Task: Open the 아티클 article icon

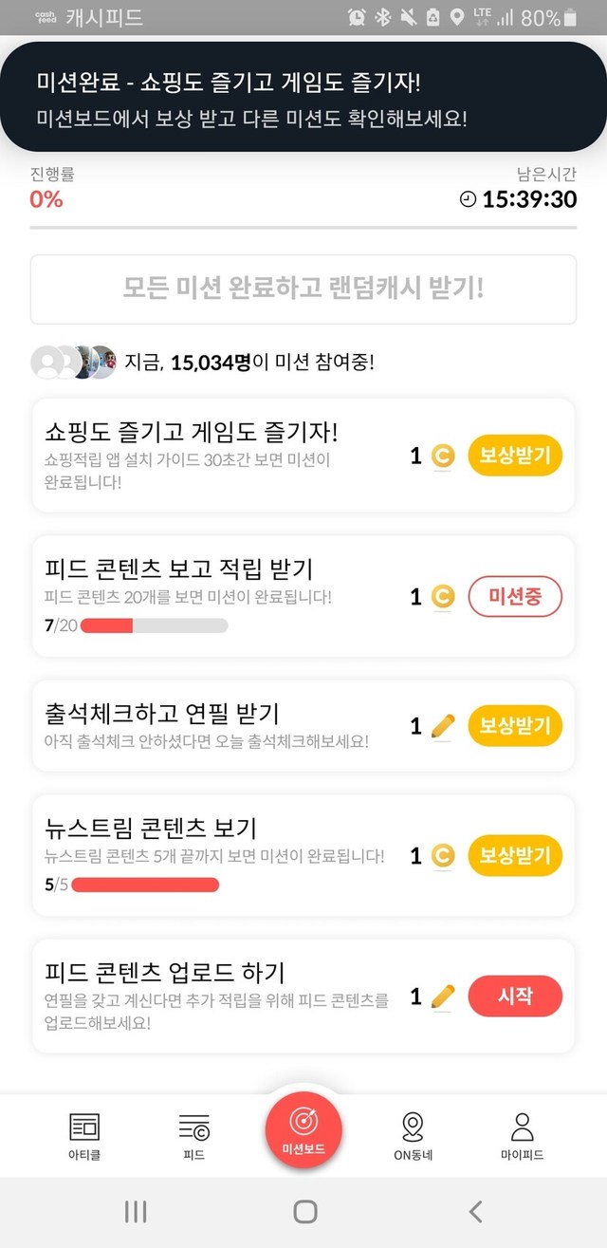Action: [84, 1127]
